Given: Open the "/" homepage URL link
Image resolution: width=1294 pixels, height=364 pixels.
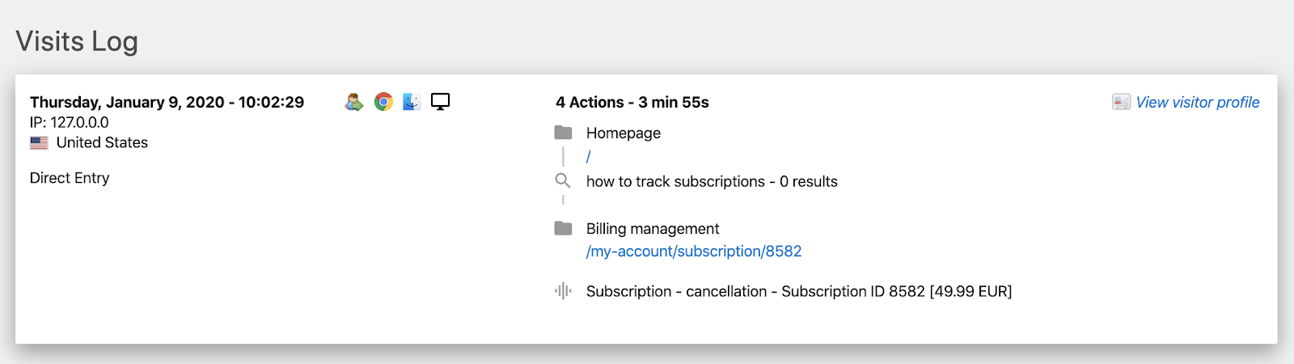Looking at the screenshot, I should tap(589, 157).
